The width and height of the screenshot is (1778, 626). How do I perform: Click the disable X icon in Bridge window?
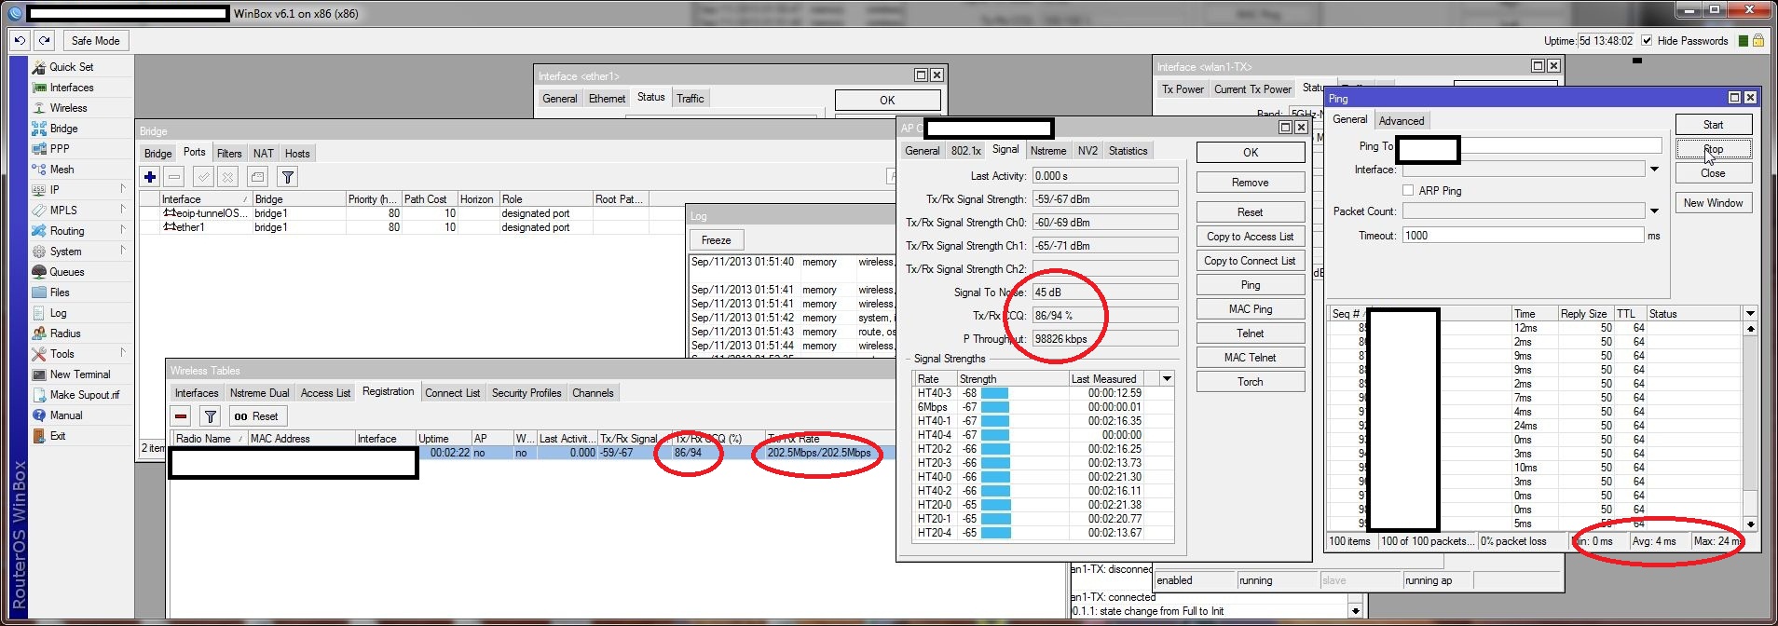(x=227, y=177)
